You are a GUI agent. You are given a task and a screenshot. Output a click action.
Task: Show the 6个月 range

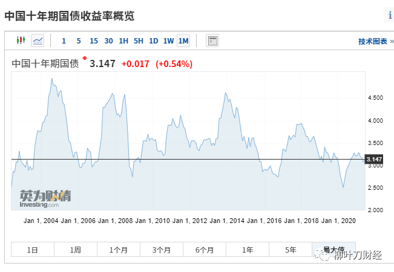tap(205, 250)
